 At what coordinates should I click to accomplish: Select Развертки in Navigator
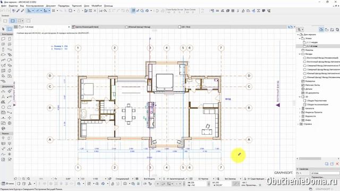[310, 81]
